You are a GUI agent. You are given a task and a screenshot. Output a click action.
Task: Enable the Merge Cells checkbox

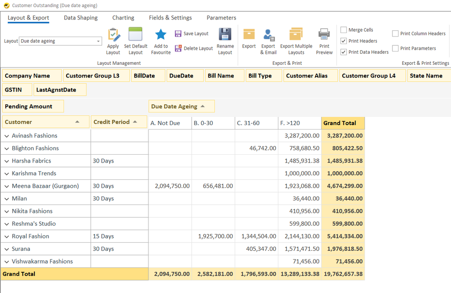[x=344, y=30]
